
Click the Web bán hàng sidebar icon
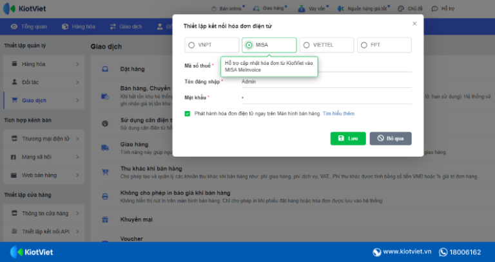coord(13,175)
